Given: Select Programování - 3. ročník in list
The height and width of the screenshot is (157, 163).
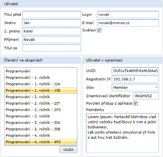Looking at the screenshot, I should (40, 116).
